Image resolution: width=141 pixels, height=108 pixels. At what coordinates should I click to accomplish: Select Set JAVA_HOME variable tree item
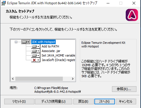58,55
